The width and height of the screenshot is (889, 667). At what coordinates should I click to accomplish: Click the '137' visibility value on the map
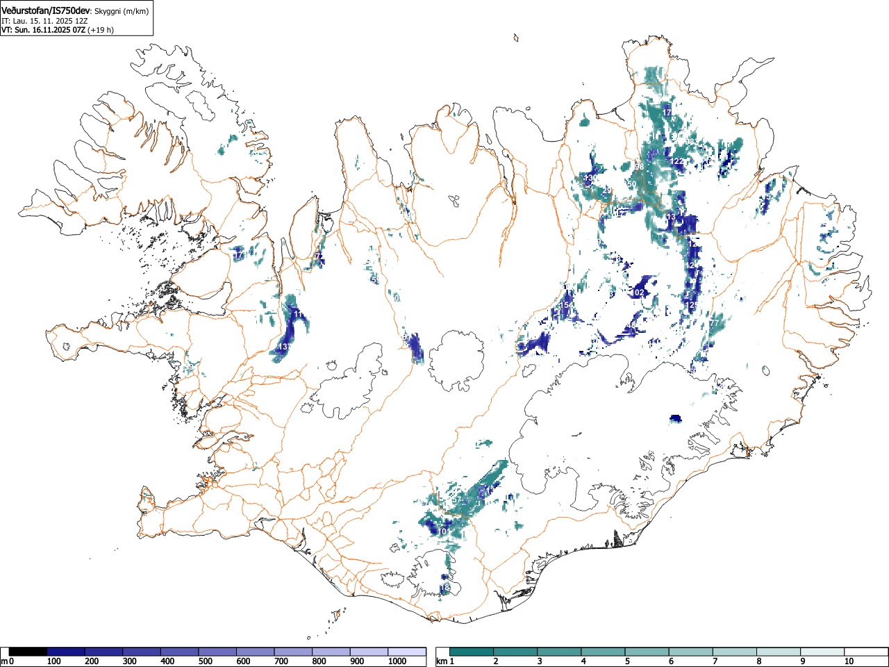coord(284,346)
